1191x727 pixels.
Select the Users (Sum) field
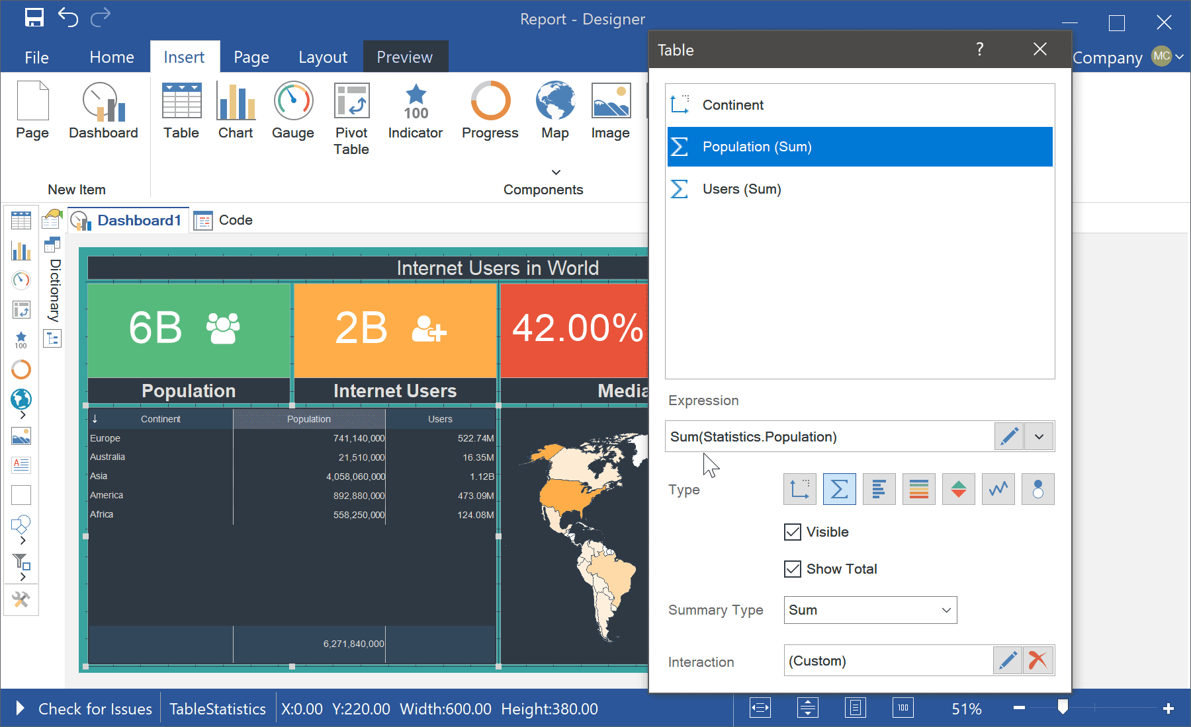(860, 189)
